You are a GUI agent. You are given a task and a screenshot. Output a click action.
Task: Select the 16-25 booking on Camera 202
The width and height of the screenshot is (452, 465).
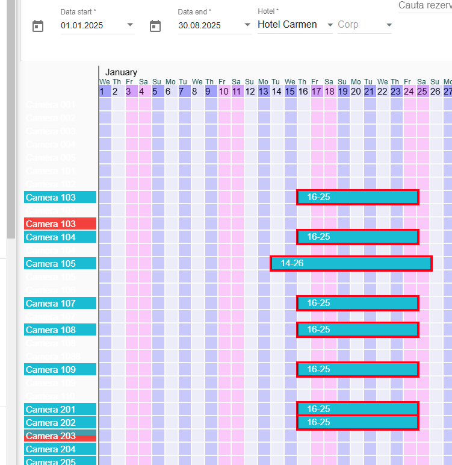coord(358,423)
